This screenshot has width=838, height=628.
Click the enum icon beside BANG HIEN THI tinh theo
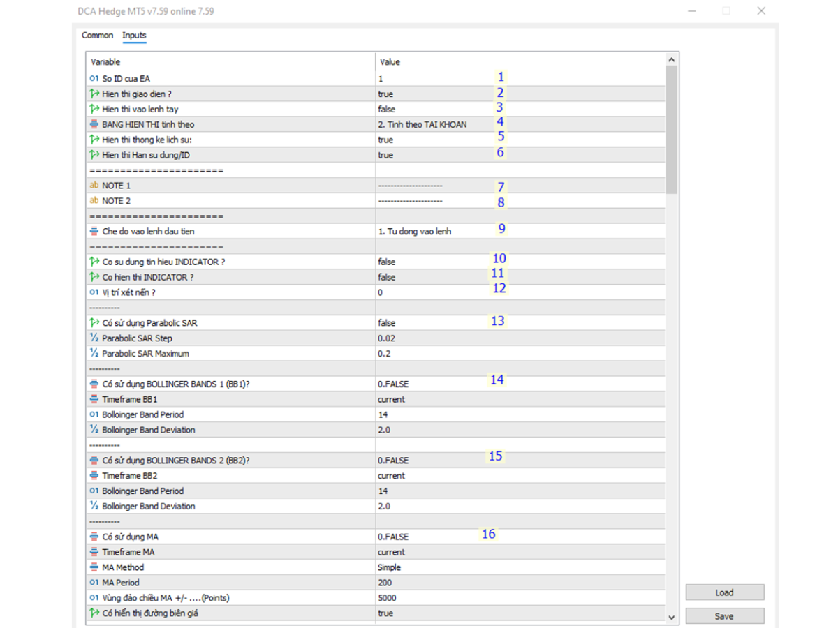point(94,124)
